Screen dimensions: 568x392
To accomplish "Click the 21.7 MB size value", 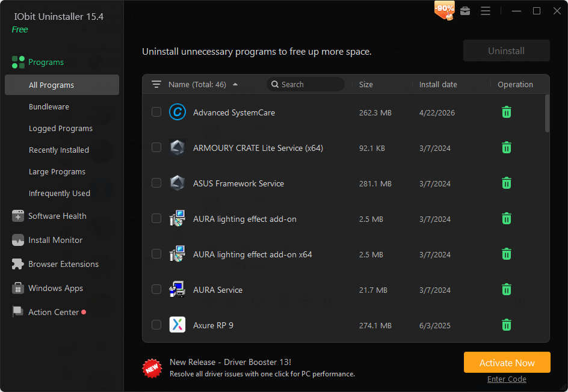I will point(373,290).
